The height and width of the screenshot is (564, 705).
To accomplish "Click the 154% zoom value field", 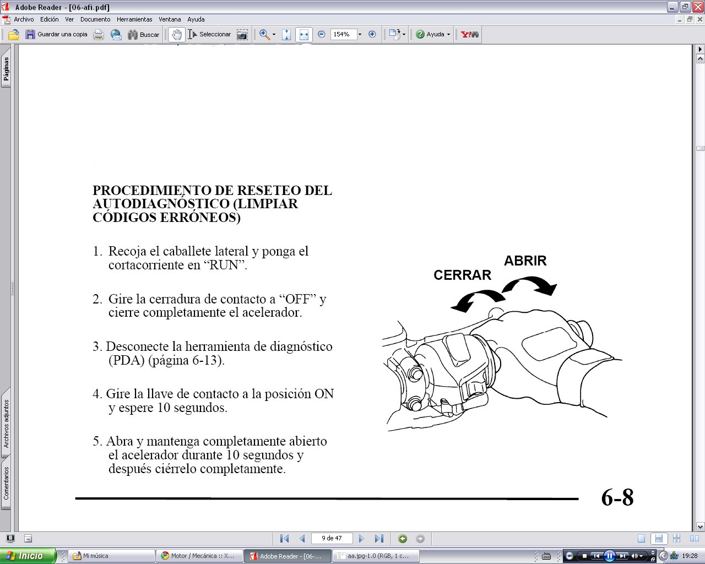I will click(x=344, y=34).
